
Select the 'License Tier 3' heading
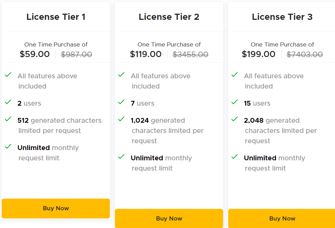(282, 16)
